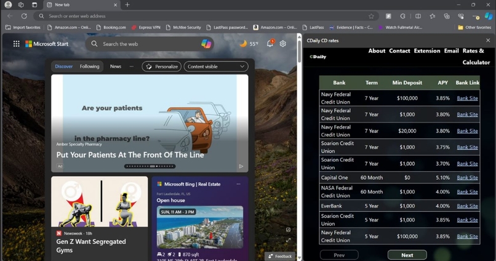496x261 pixels.
Task: Open the 55° weather widget
Action: [x=249, y=44]
